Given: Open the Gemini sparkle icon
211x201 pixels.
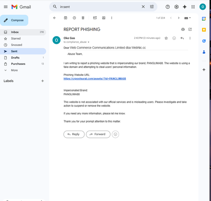Looking at the screenshot, I should coord(184,7).
